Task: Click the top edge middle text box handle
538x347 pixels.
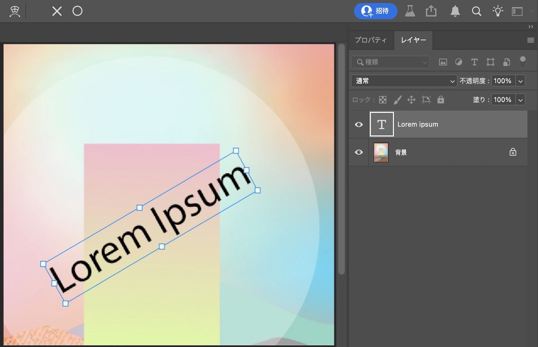Action: (x=140, y=208)
